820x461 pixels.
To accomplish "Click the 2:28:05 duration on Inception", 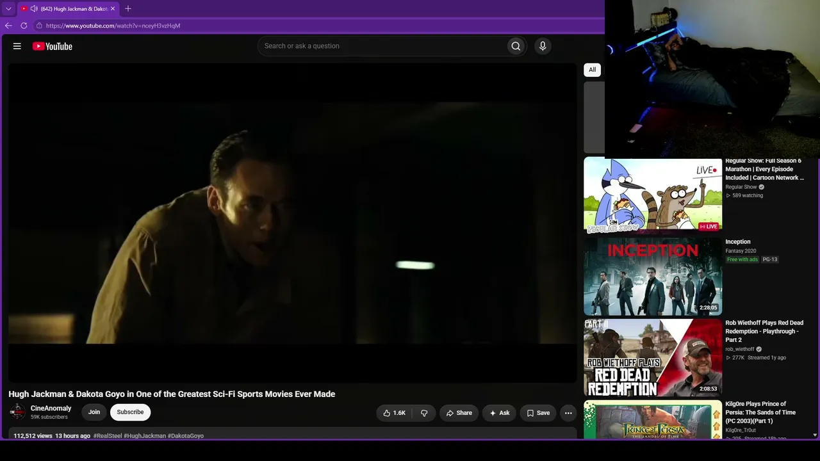I will [x=709, y=308].
